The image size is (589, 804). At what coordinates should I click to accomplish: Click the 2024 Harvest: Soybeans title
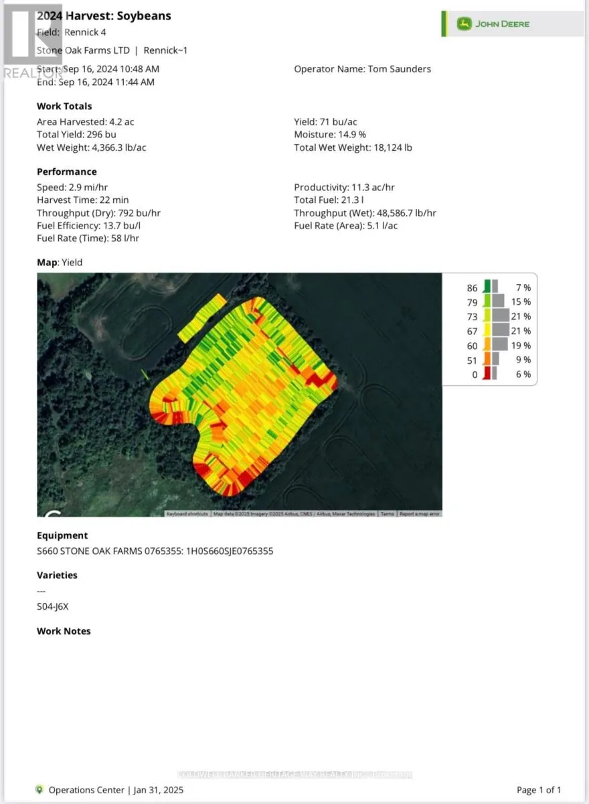pos(104,15)
